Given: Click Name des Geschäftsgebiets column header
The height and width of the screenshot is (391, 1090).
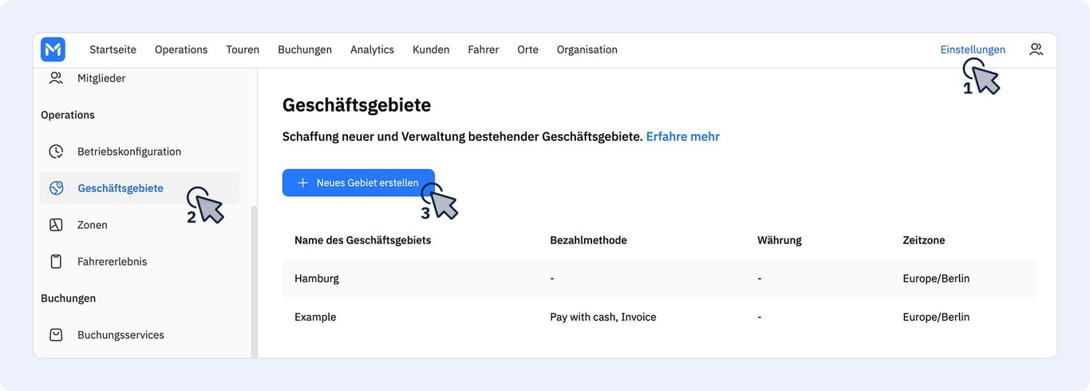Looking at the screenshot, I should tap(362, 240).
